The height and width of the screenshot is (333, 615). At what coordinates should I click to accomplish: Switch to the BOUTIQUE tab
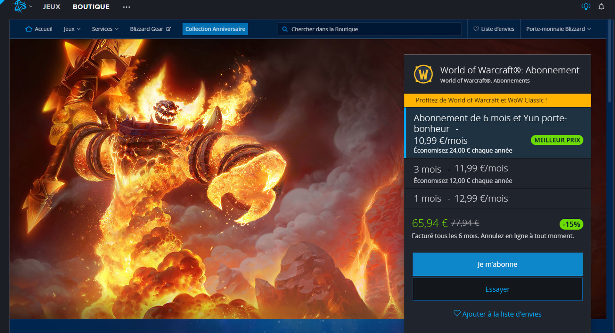click(91, 7)
